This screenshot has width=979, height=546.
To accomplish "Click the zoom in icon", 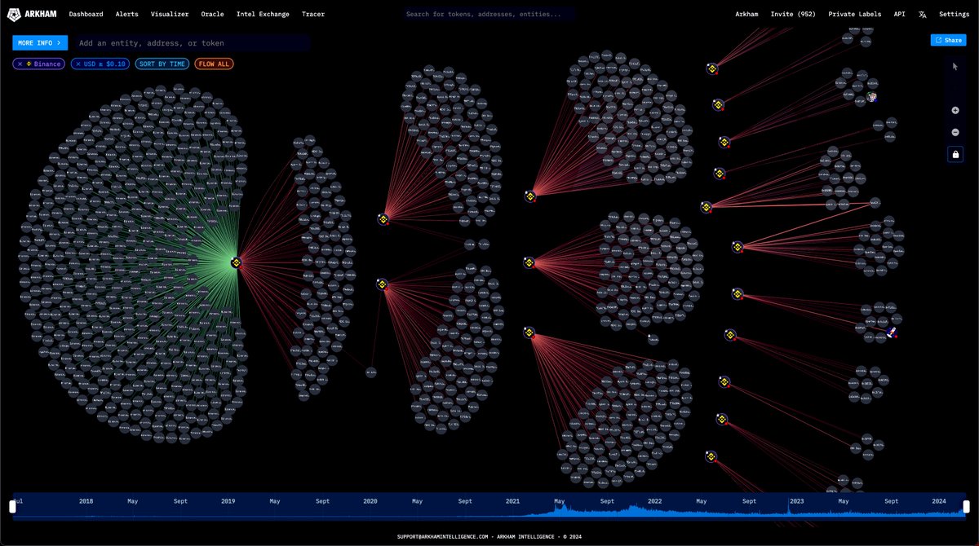I will point(955,110).
